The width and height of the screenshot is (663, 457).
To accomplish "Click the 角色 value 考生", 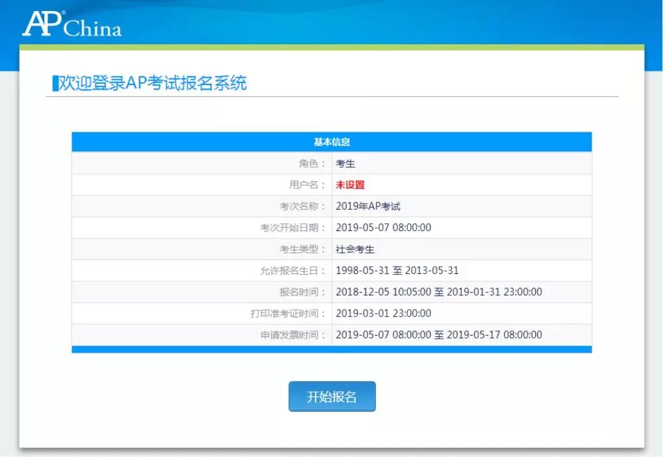I will (x=345, y=163).
